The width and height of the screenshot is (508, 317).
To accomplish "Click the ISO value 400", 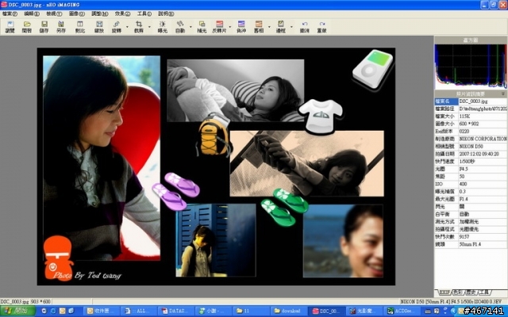I will [463, 184].
